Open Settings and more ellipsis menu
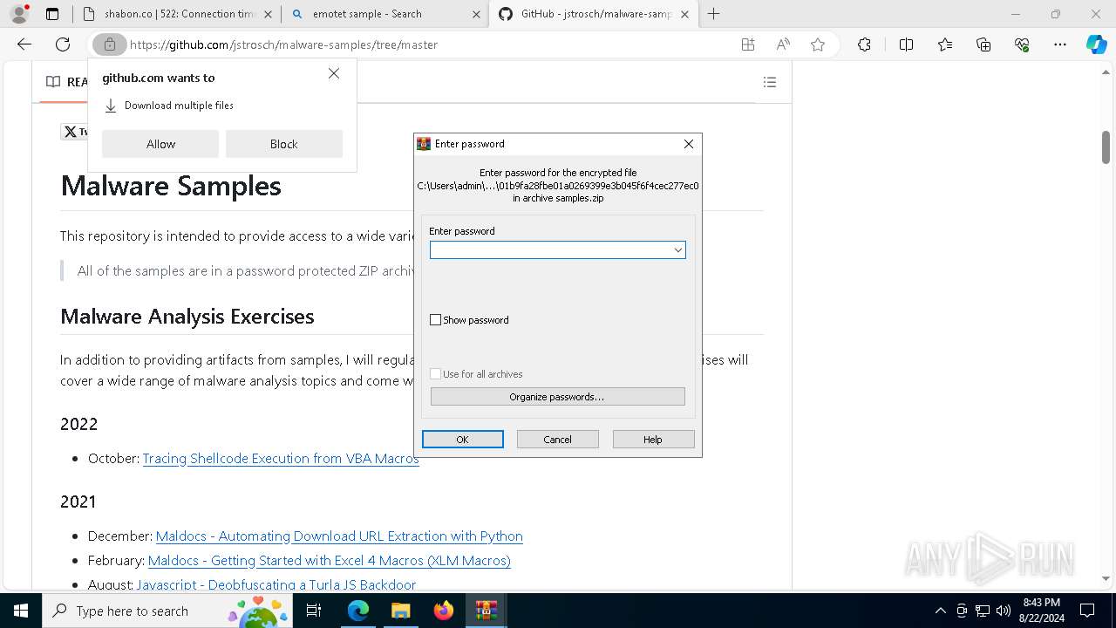1116x628 pixels. (x=1060, y=44)
